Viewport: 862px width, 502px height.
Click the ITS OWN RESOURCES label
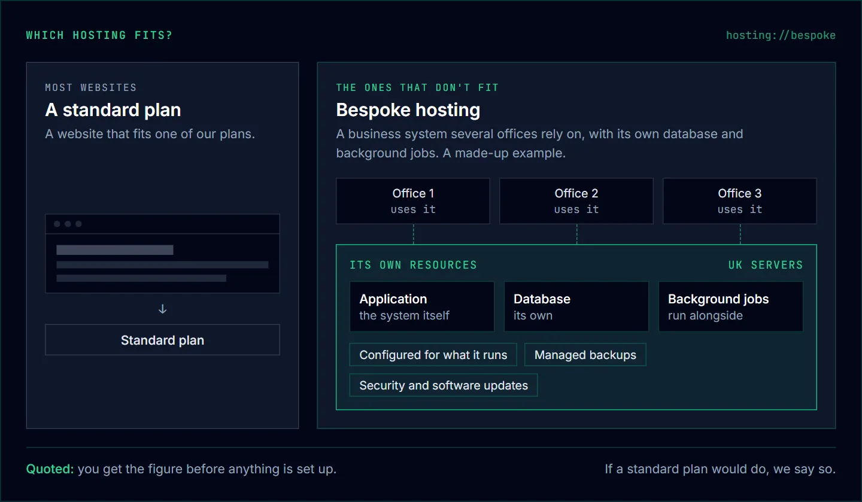click(x=414, y=265)
